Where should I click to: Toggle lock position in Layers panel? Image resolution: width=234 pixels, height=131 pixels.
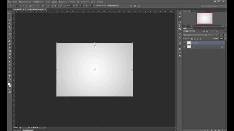[197, 39]
